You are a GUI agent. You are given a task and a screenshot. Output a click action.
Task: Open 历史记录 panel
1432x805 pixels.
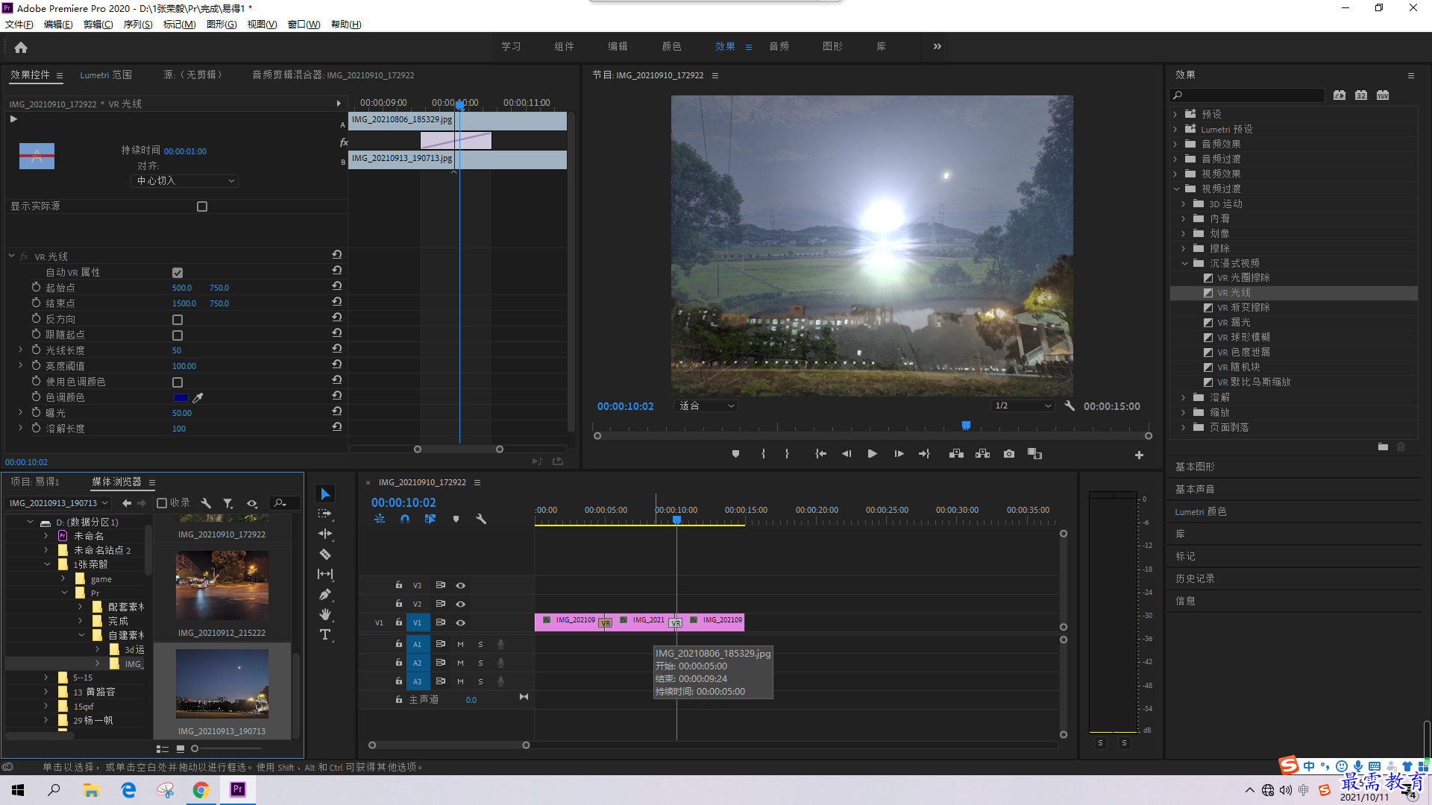pyautogui.click(x=1195, y=578)
